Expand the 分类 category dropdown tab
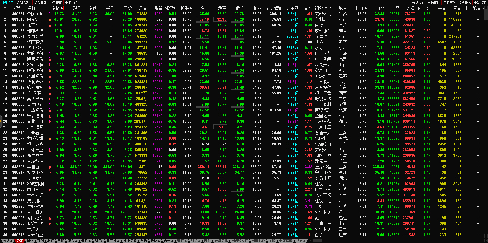The height and width of the screenshot is (243, 488). [x=7, y=241]
